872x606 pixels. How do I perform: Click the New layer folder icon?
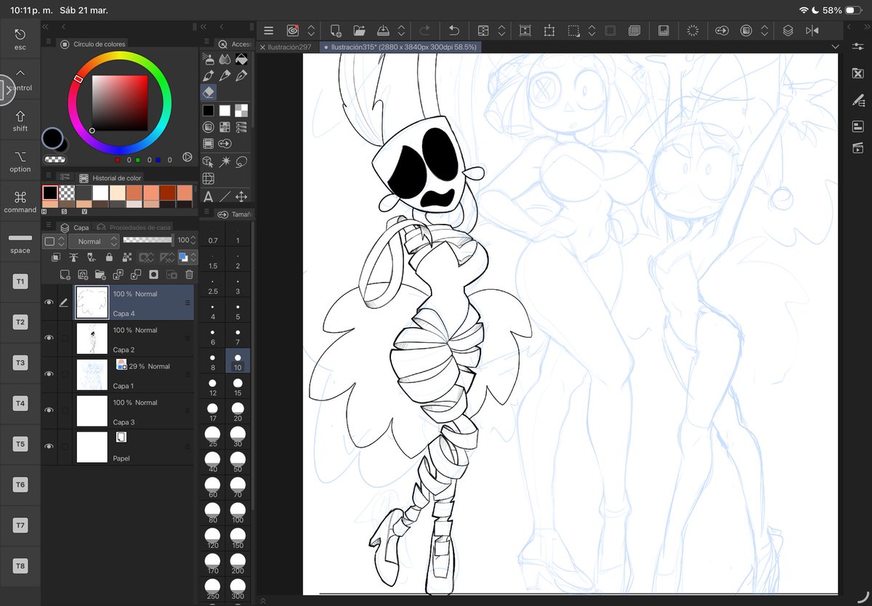(100, 275)
